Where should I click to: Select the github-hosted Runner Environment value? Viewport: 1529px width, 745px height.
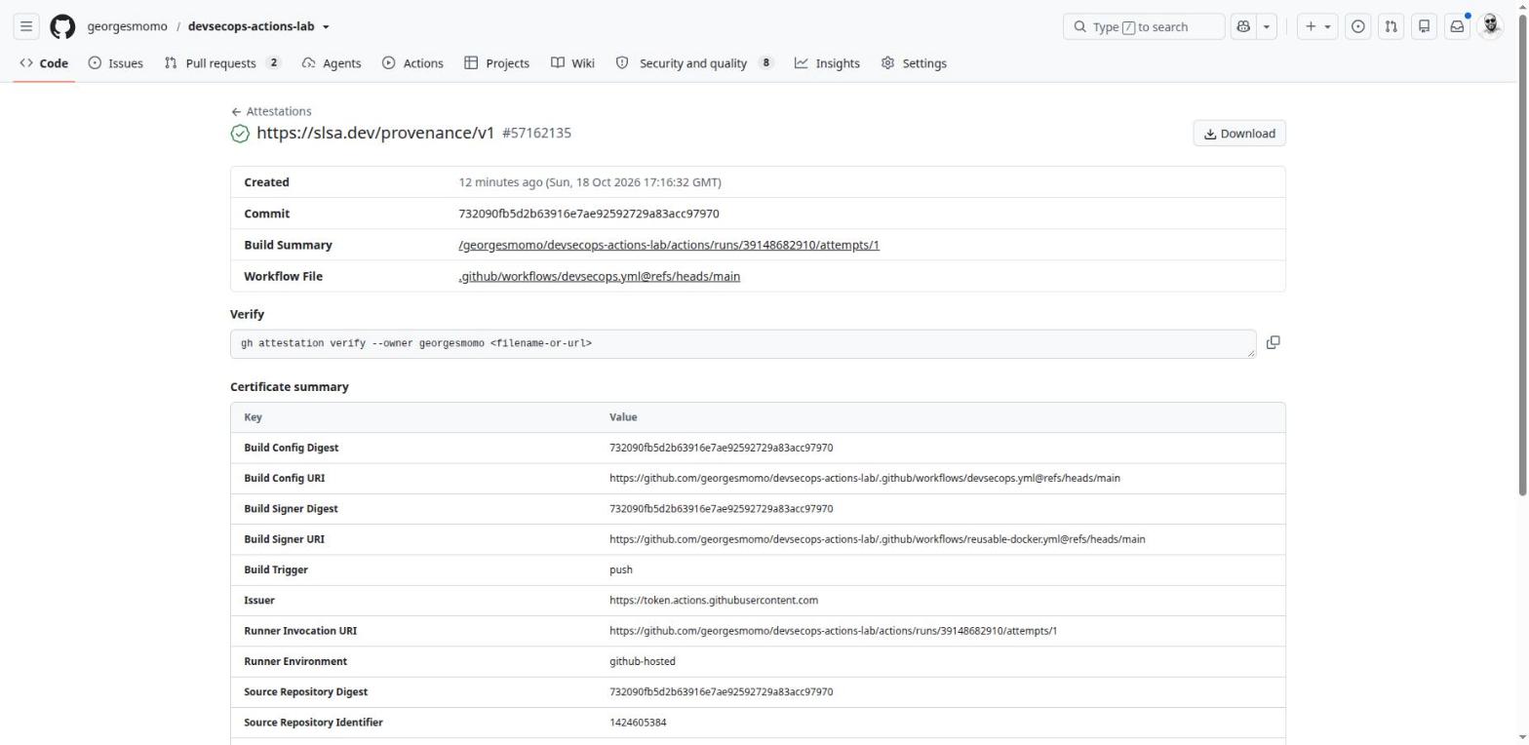[x=643, y=661]
